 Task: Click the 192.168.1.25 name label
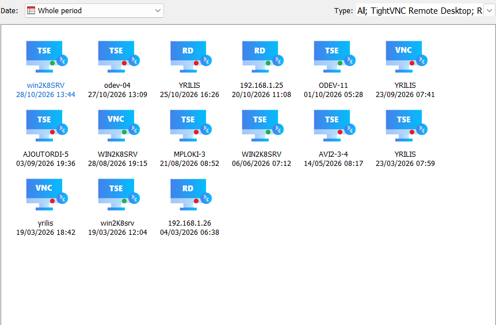pos(261,86)
